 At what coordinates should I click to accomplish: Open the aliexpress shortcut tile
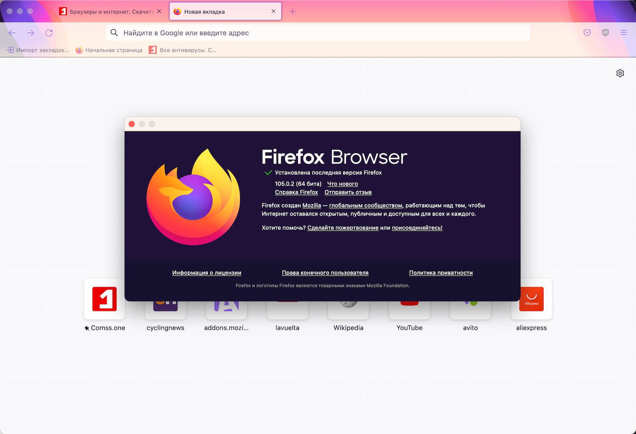[532, 299]
